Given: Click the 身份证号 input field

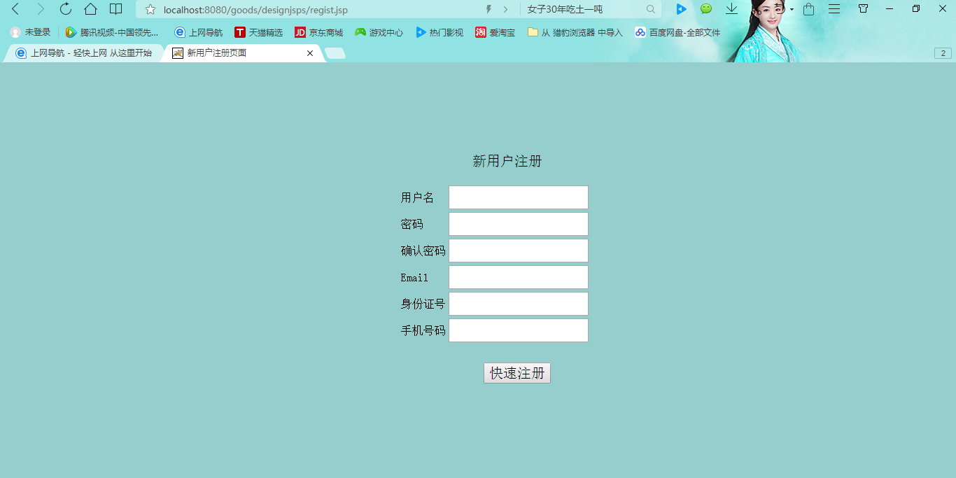Looking at the screenshot, I should point(519,304).
